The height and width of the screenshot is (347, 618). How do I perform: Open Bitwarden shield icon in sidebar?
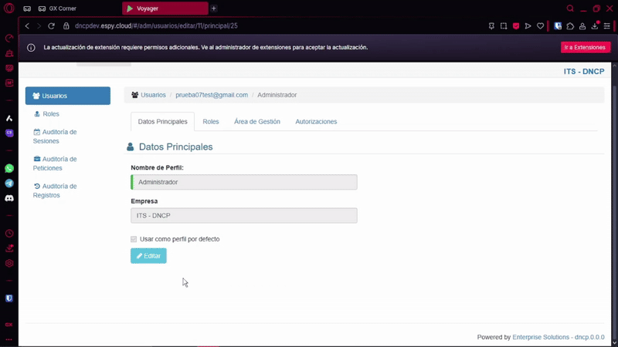pyautogui.click(x=9, y=298)
